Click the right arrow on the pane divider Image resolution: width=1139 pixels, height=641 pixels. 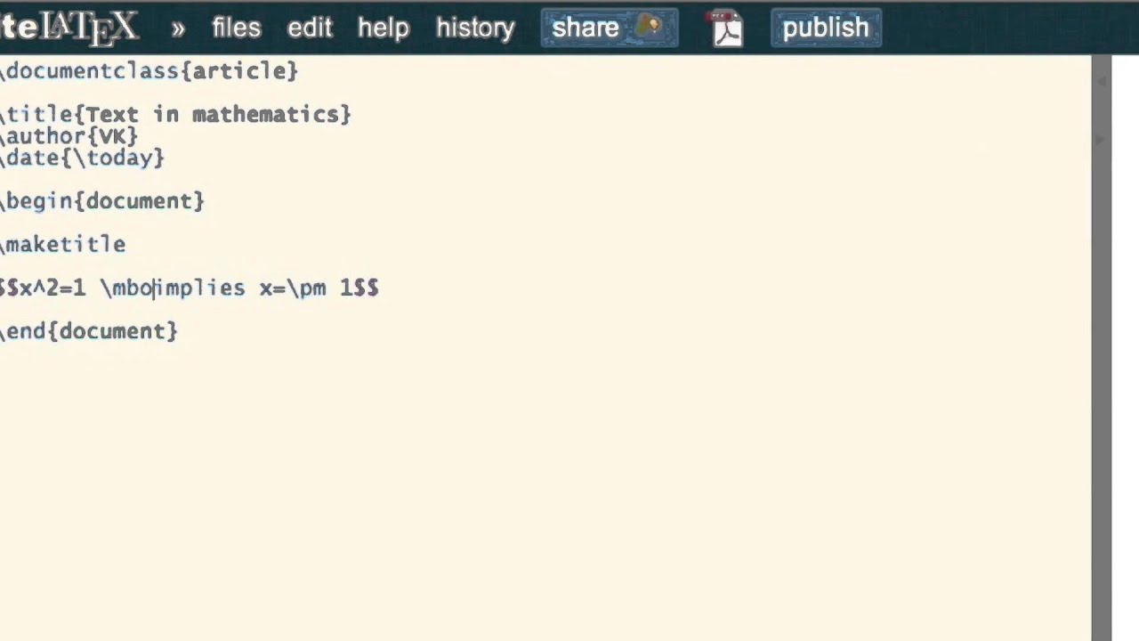coord(1102,139)
